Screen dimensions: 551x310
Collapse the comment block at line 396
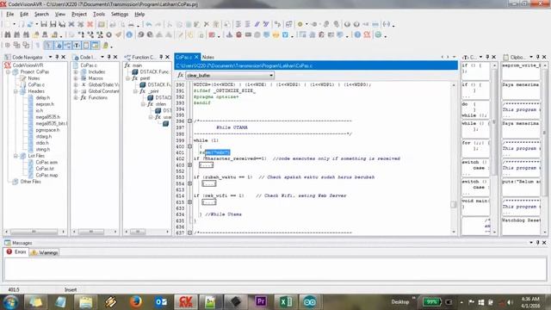pos(189,121)
